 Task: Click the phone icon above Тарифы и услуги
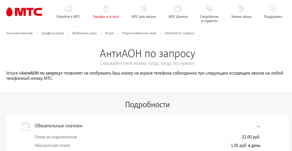point(106,8)
